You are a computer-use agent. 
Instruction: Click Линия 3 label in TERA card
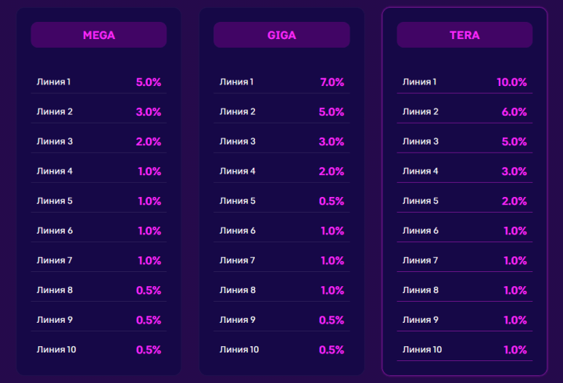[x=421, y=141]
